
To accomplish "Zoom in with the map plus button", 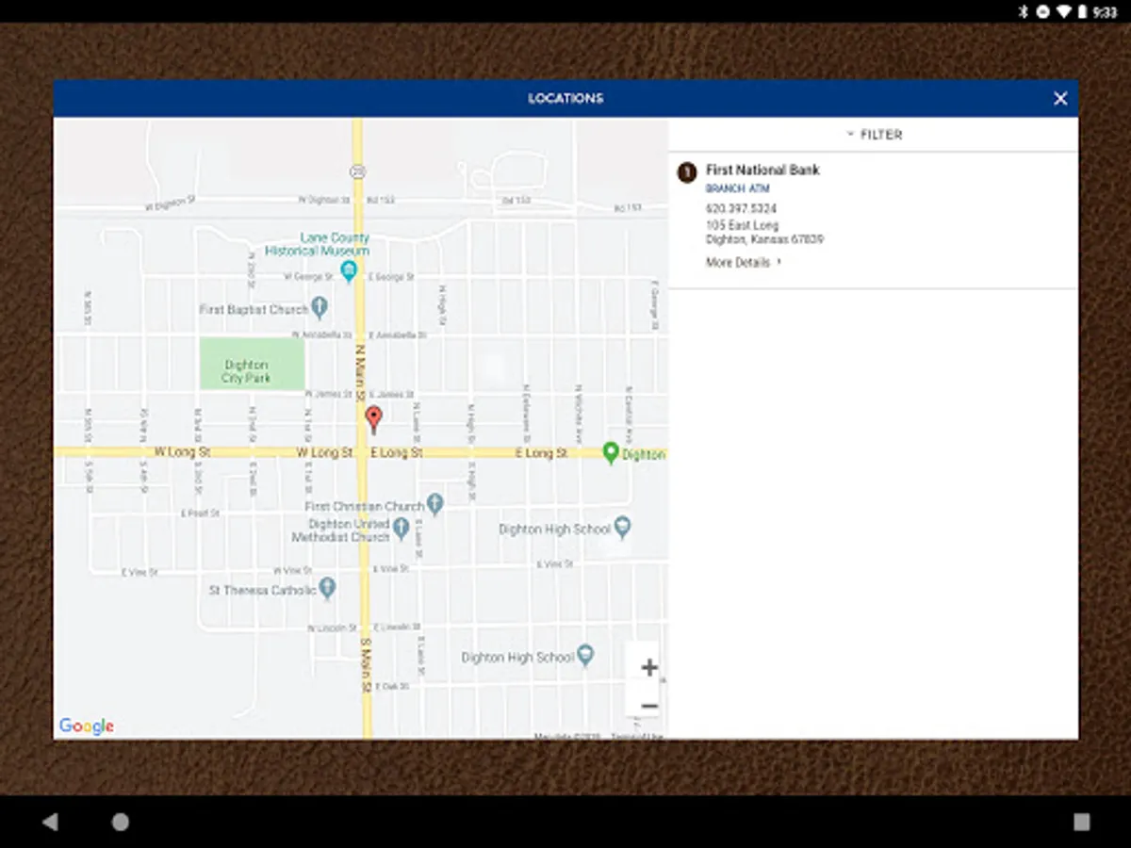I will point(648,667).
